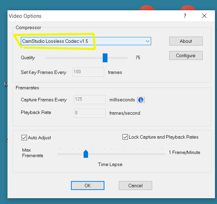Click the Auto Adjust label text
This screenshot has width=217, height=204.
[x=40, y=138]
